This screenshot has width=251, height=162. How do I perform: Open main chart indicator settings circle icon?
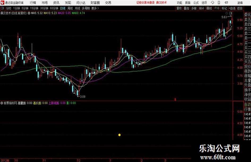point(29,13)
